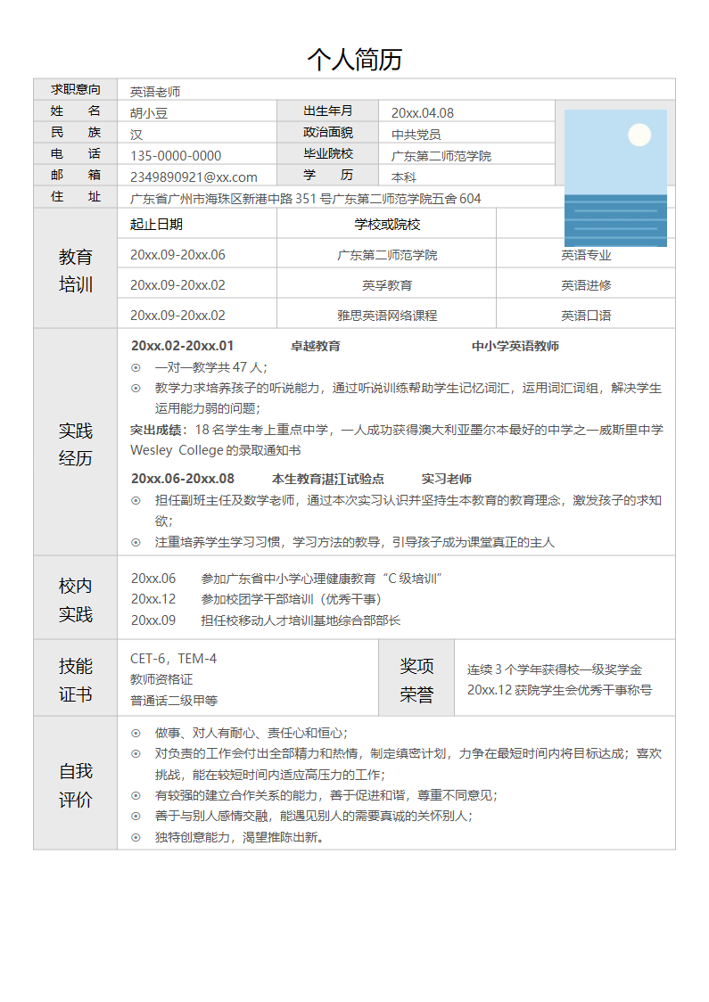Click the 起止日期 column header
The image size is (709, 1002).
pos(157,225)
